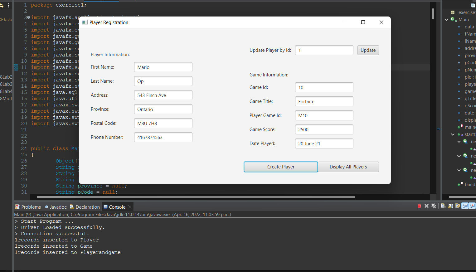Disable Show Console When Standard Out Changes

pyautogui.click(x=465, y=206)
